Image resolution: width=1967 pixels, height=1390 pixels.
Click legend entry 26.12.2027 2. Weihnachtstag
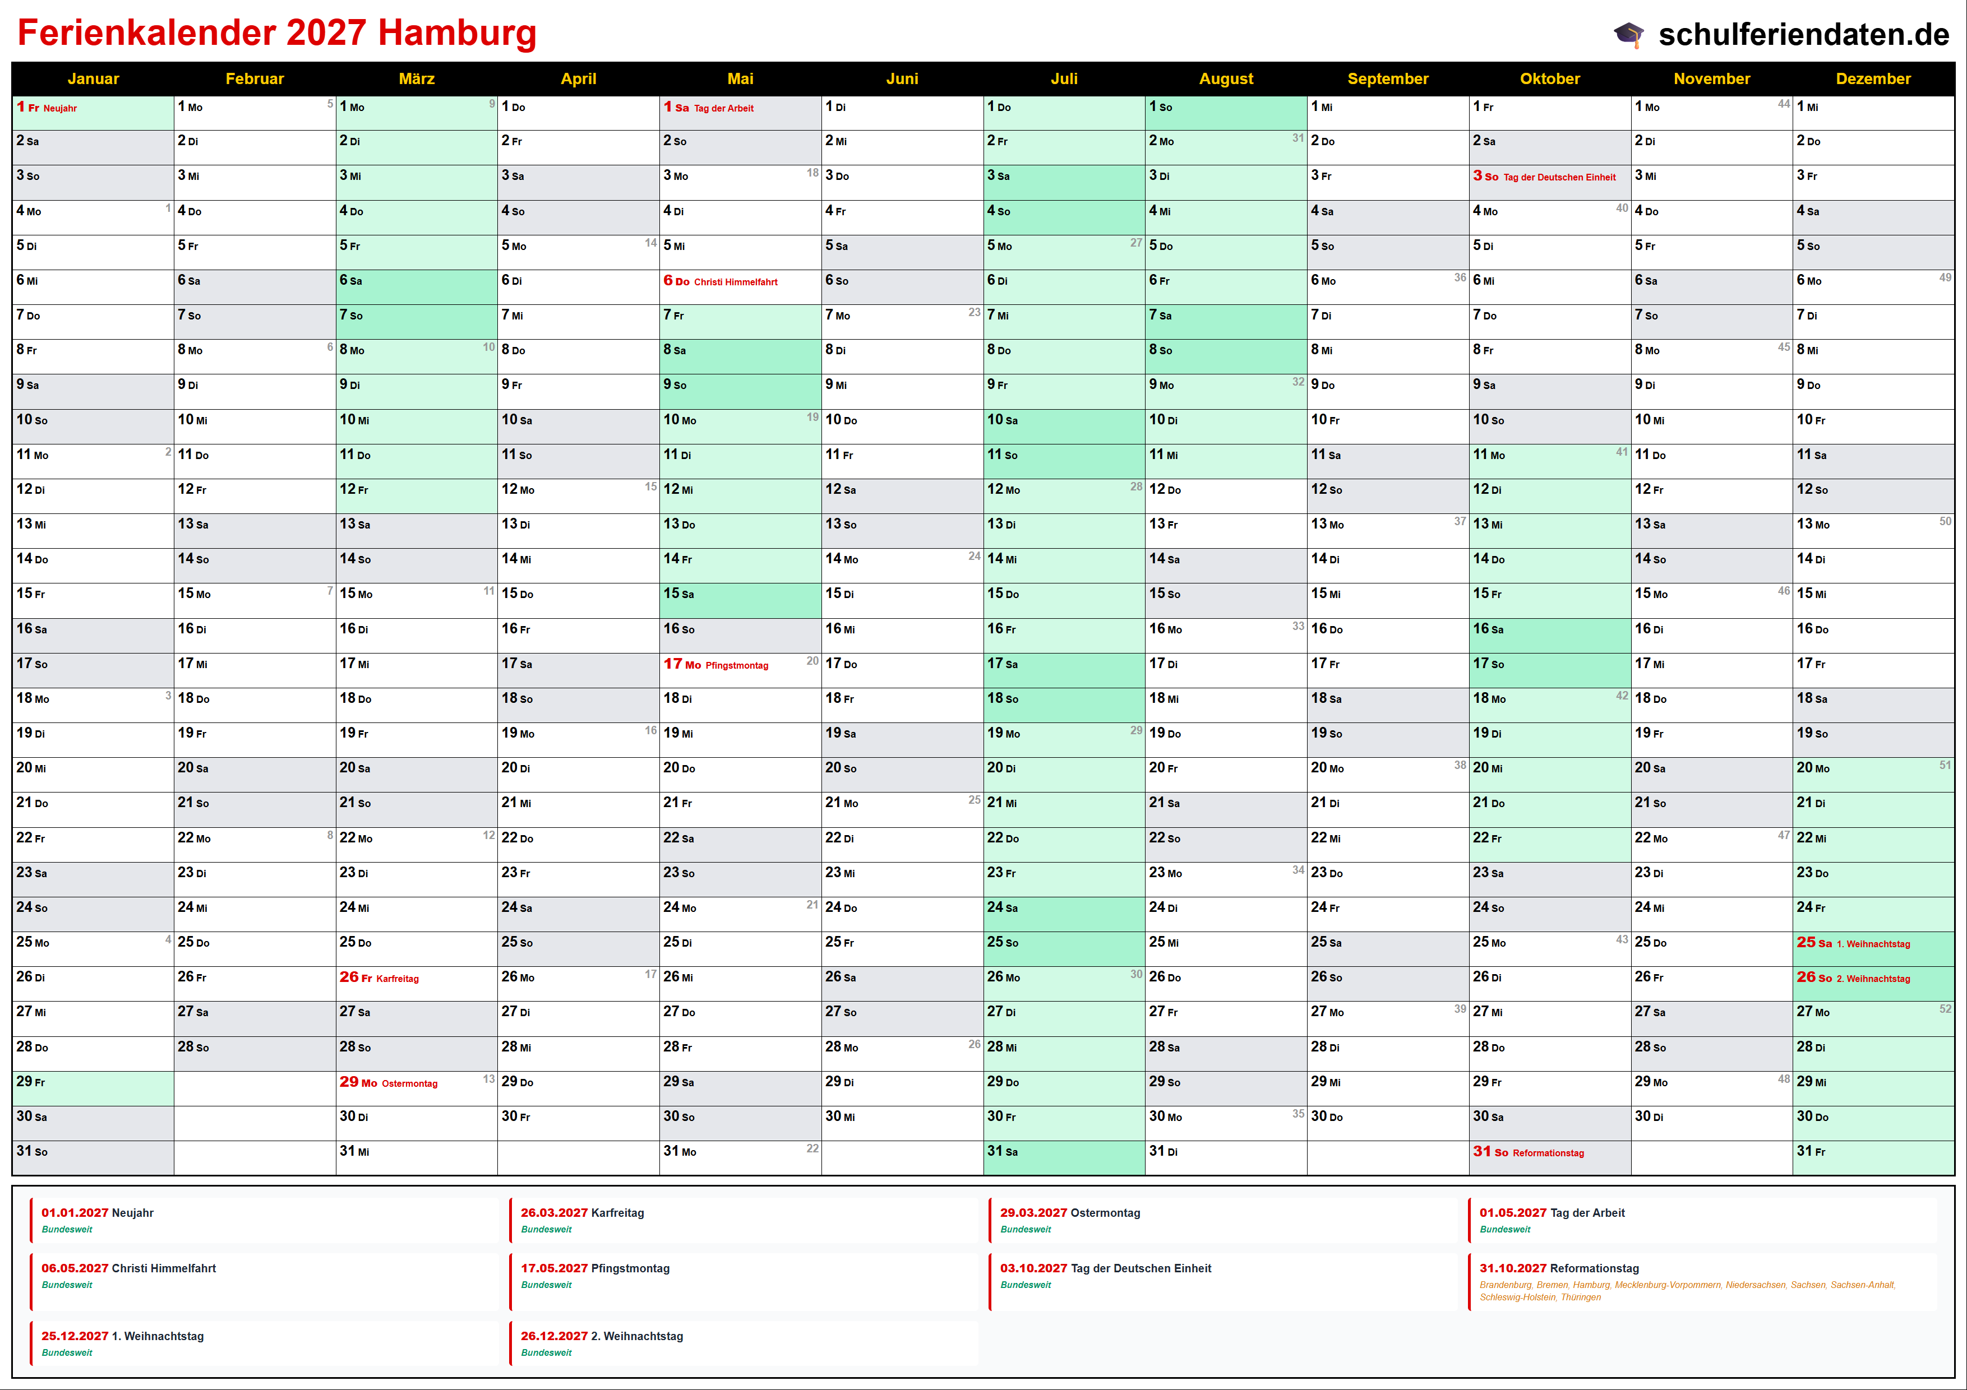pos(602,1336)
